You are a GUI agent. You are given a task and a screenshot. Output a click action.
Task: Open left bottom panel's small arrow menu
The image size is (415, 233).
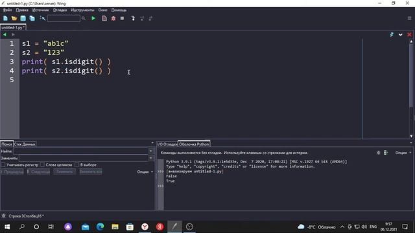click(x=152, y=142)
